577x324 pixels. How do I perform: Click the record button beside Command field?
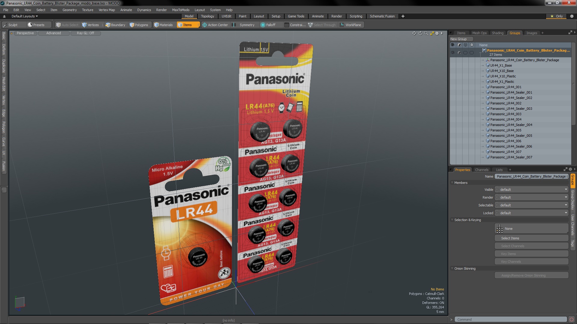(x=572, y=319)
